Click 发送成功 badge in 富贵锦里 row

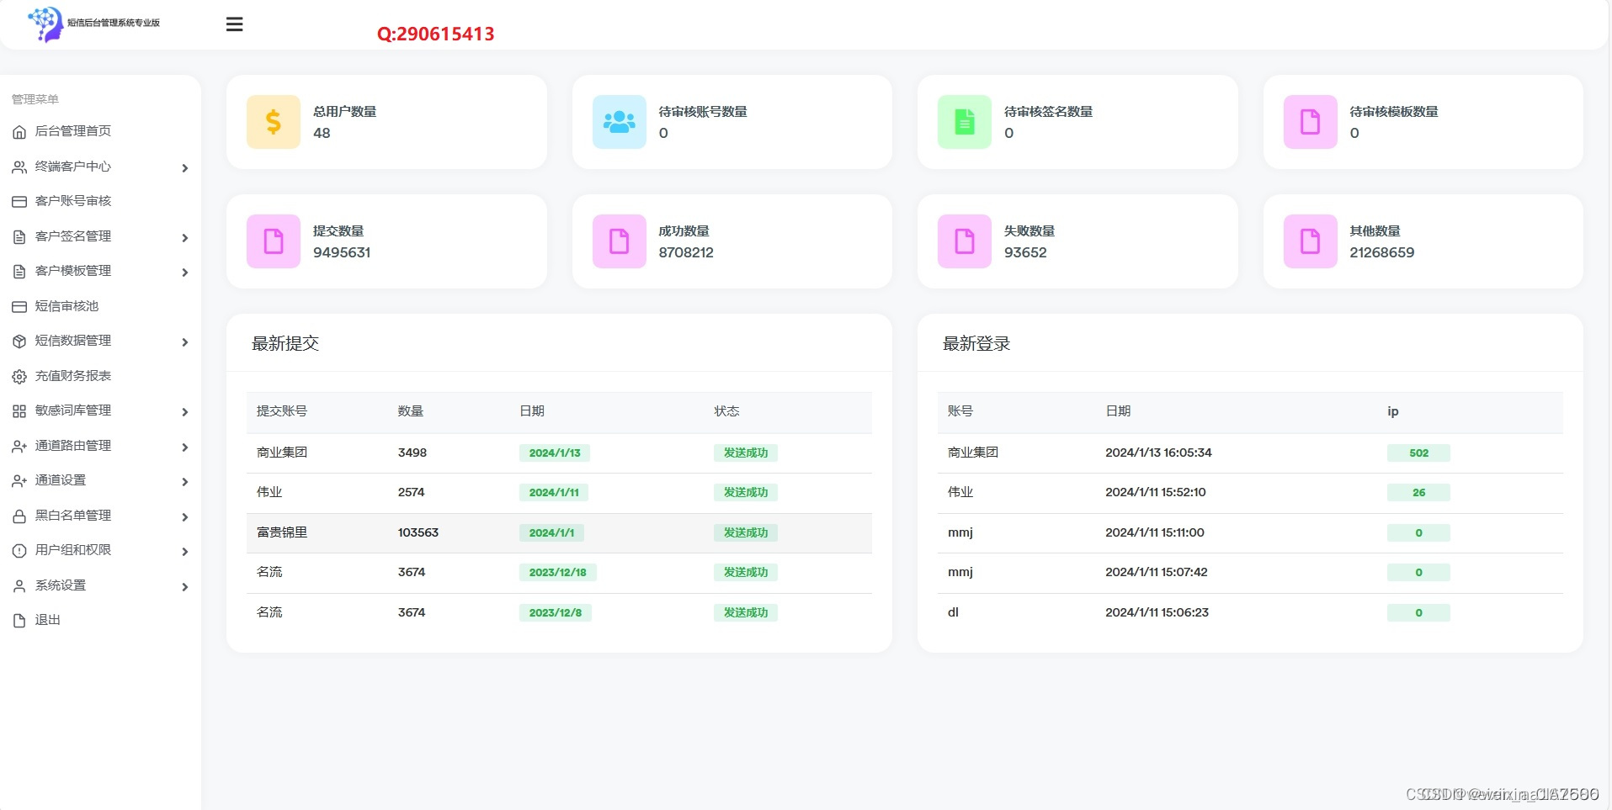click(746, 532)
